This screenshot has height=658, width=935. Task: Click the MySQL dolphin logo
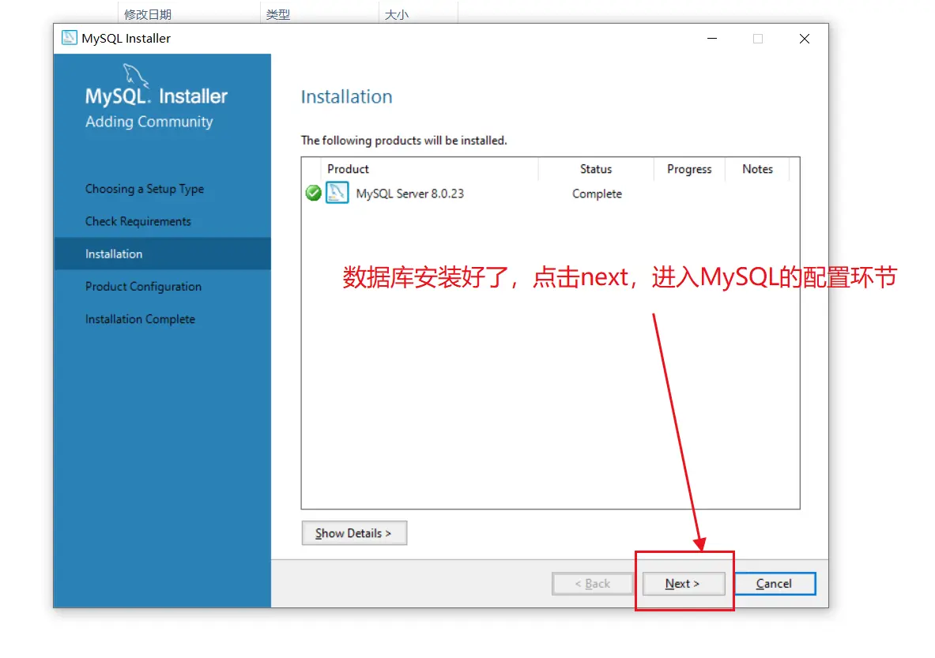pyautogui.click(x=136, y=75)
